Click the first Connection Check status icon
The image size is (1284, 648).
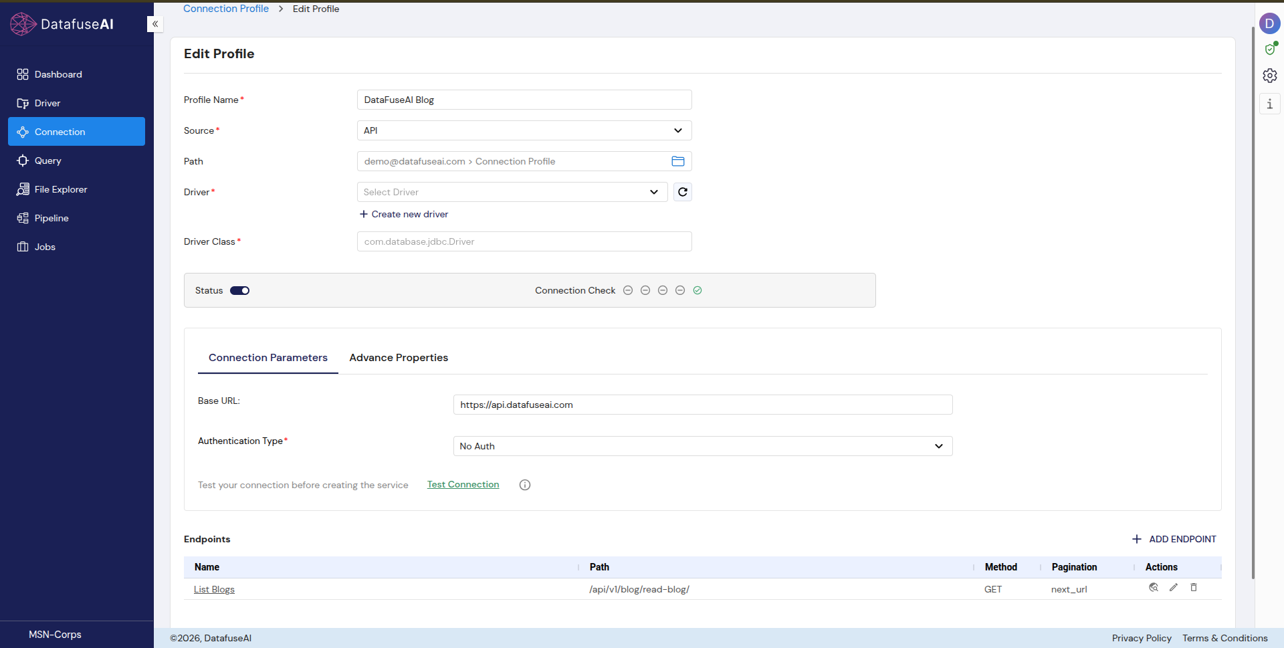(x=628, y=290)
